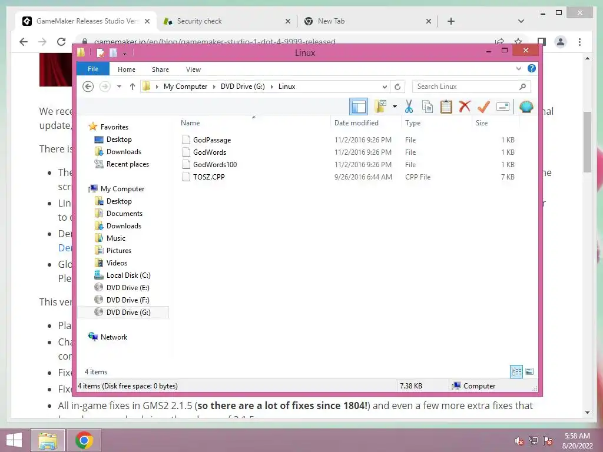The height and width of the screenshot is (452, 603).
Task: Open recent locations dropdown arrow
Action: pyautogui.click(x=119, y=87)
